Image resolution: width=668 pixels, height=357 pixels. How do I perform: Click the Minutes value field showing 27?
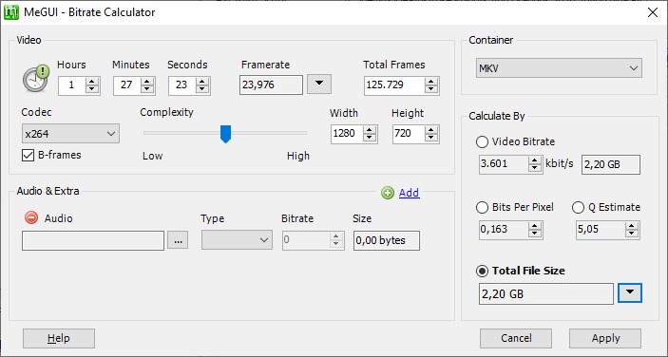[127, 85]
